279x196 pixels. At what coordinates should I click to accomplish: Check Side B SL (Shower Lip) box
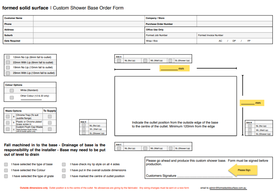pos(250,134)
